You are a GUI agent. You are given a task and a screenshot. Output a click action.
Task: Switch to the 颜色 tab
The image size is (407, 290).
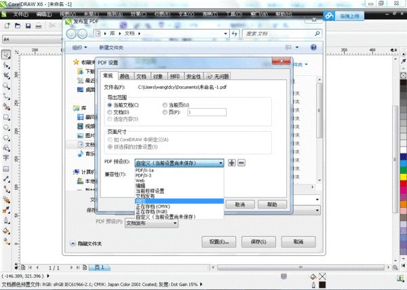tap(125, 76)
